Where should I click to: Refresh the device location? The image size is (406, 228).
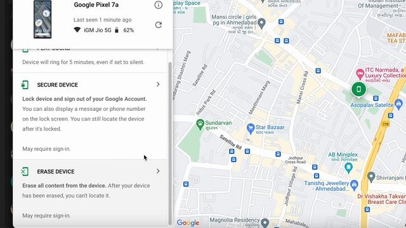(x=158, y=25)
